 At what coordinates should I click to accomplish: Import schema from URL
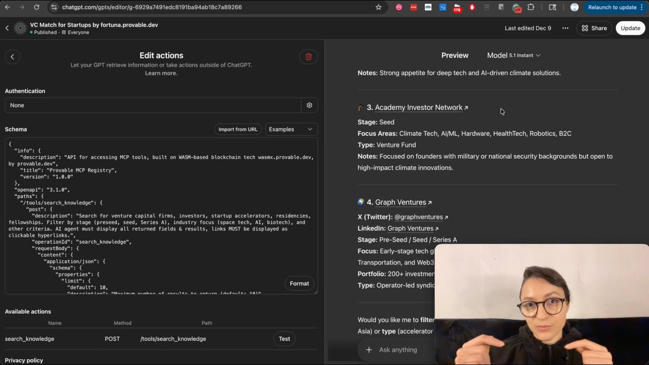pyautogui.click(x=238, y=129)
